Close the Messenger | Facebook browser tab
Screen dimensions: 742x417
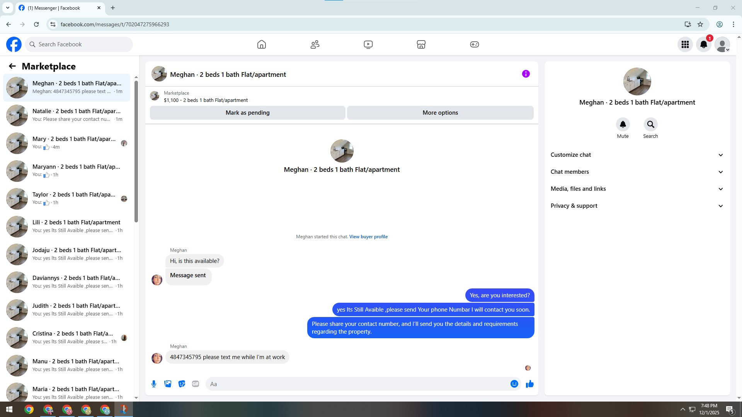99,8
